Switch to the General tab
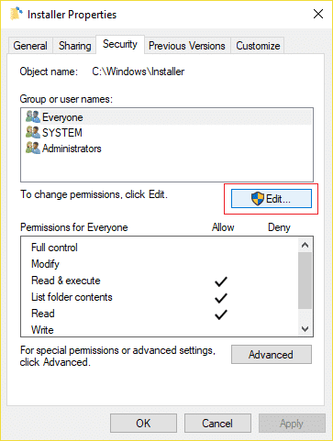The height and width of the screenshot is (441, 333). click(30, 46)
